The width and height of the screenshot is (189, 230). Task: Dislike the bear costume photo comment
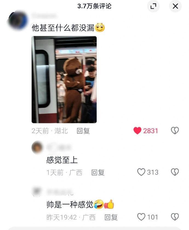175,130
